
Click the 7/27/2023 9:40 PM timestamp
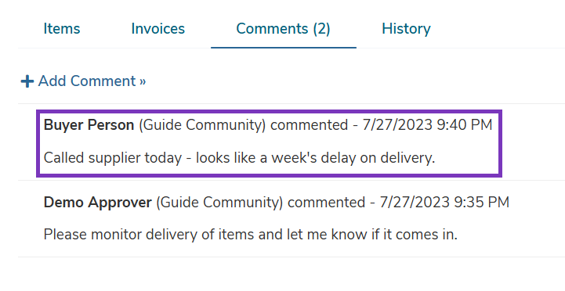click(x=427, y=125)
